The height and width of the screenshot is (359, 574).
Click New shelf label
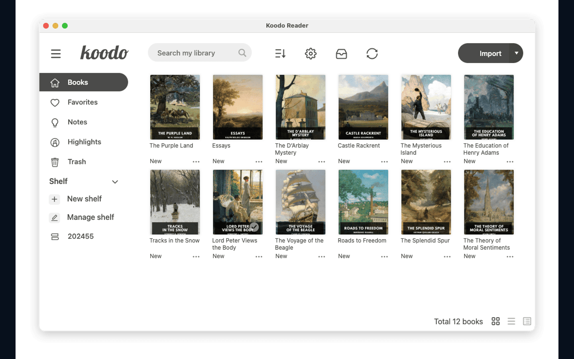pos(85,199)
